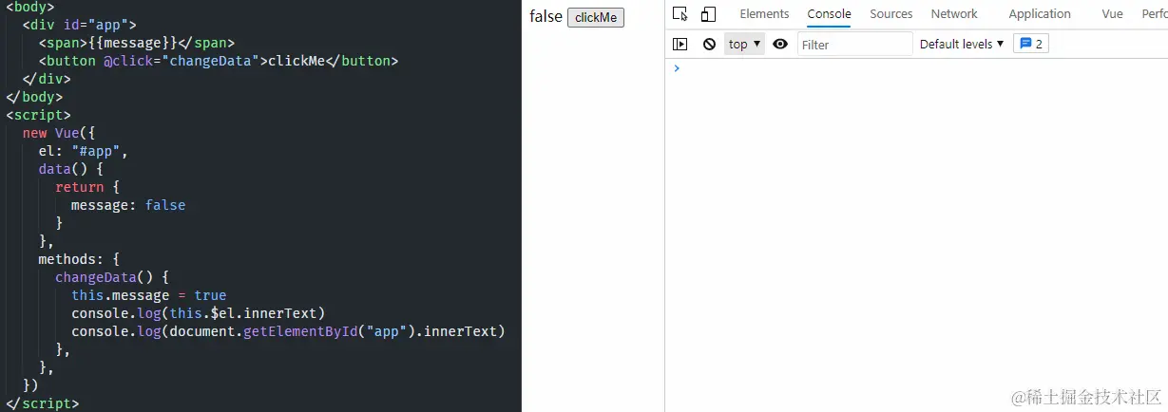Click the clickMe button on page
Screen dimensions: 1168x412
596,17
